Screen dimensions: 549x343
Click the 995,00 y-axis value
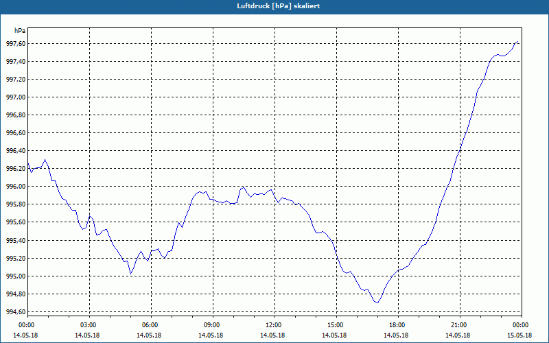16,276
